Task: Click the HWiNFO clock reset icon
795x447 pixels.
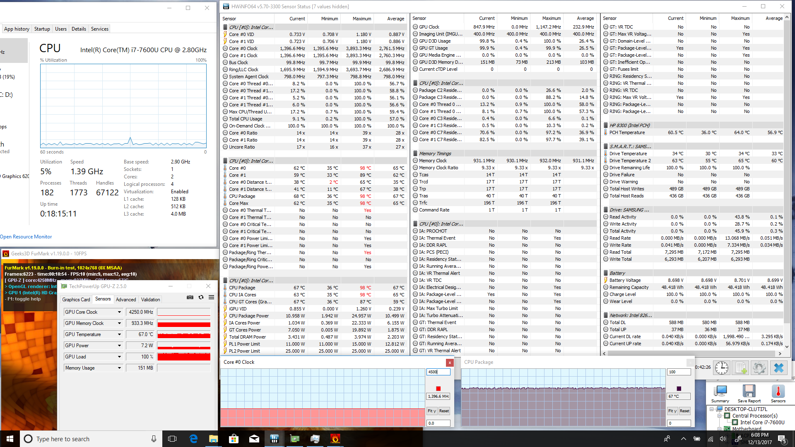Action: pyautogui.click(x=721, y=368)
